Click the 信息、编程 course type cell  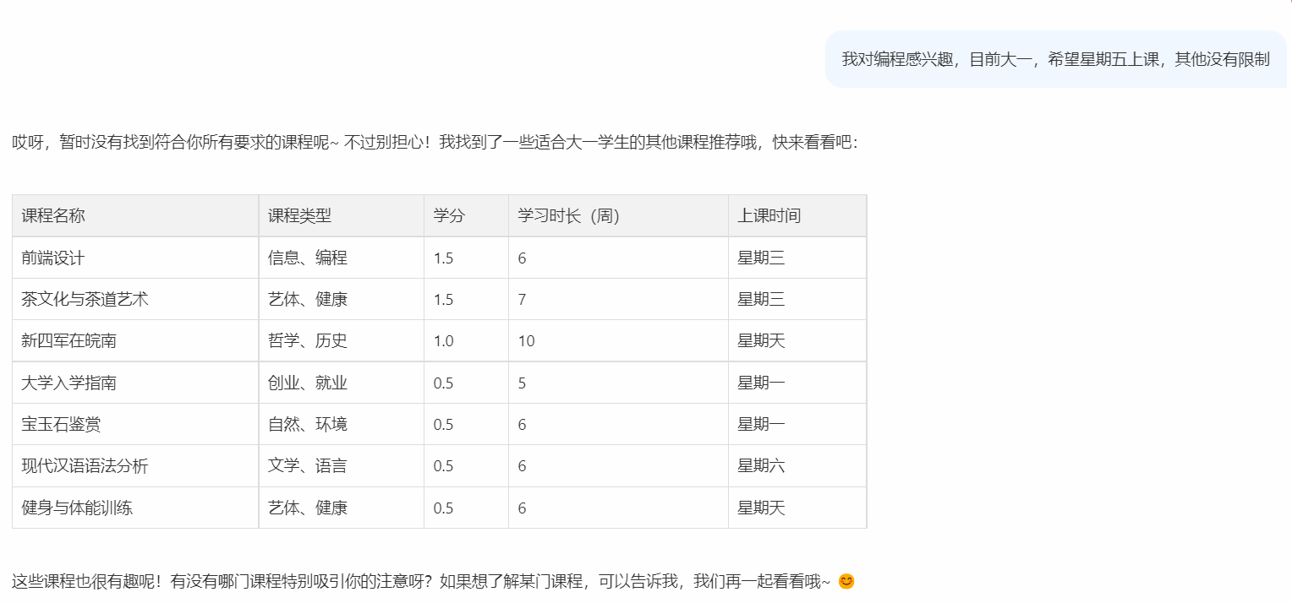tap(300, 258)
